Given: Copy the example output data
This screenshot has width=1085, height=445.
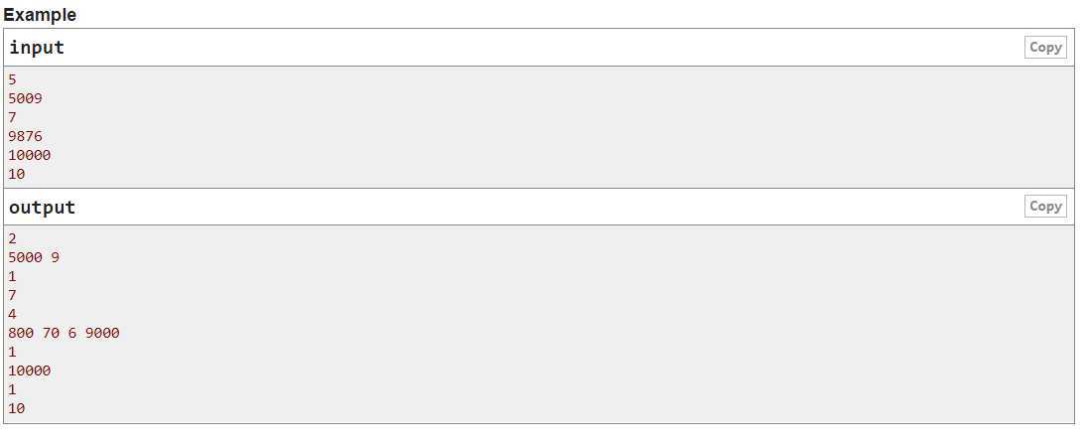Looking at the screenshot, I should 1045,207.
